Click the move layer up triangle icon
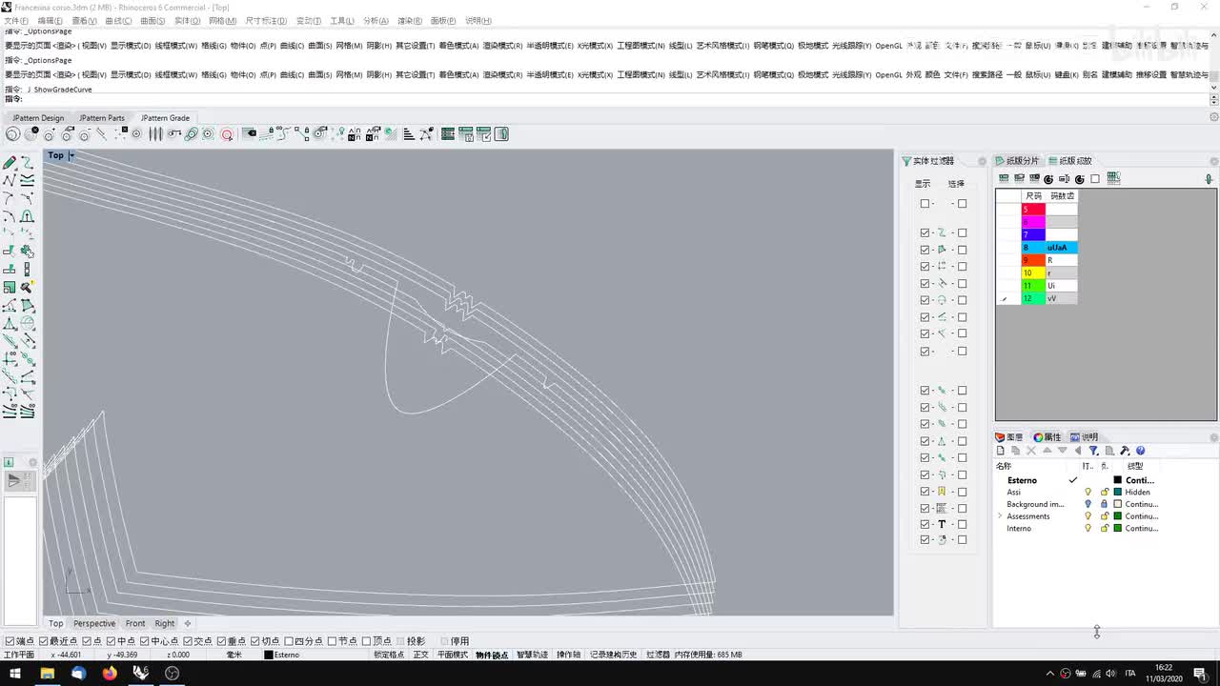 1047,451
